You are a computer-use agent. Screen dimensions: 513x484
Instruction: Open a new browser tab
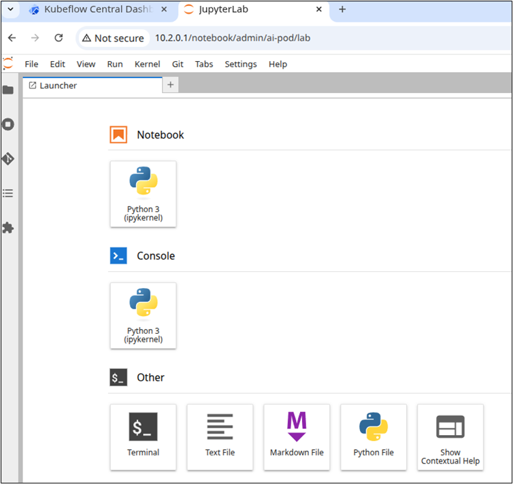(342, 9)
